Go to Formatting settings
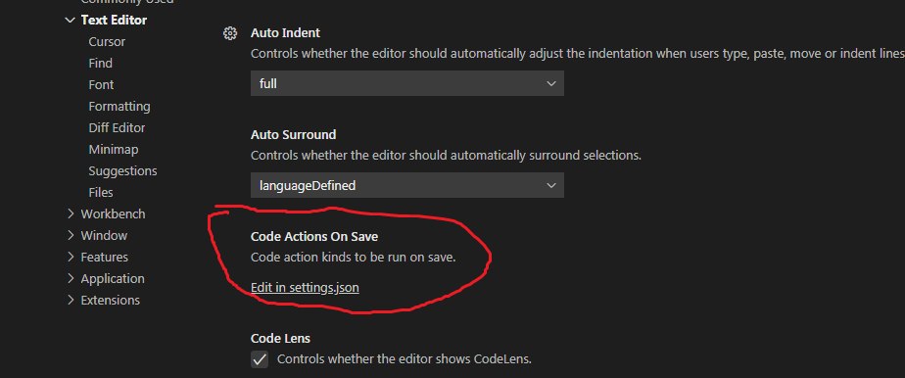 coord(119,106)
